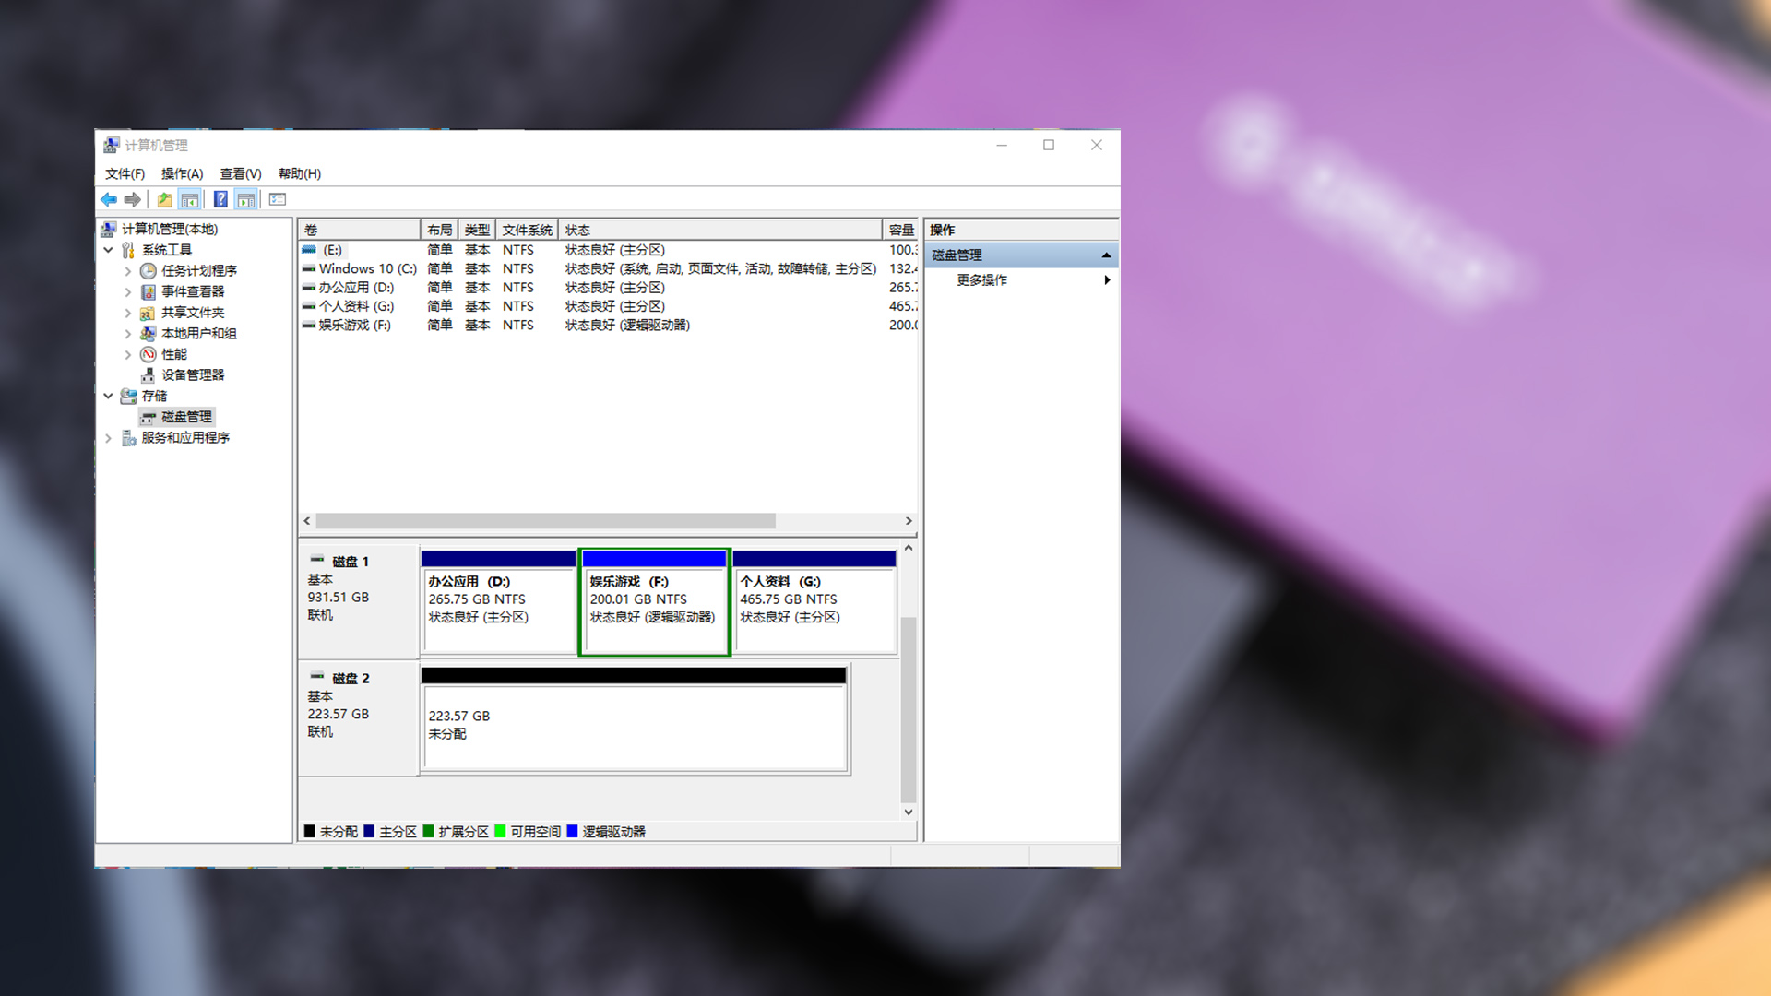Click the blue Back arrow toolbar icon

pyautogui.click(x=109, y=199)
